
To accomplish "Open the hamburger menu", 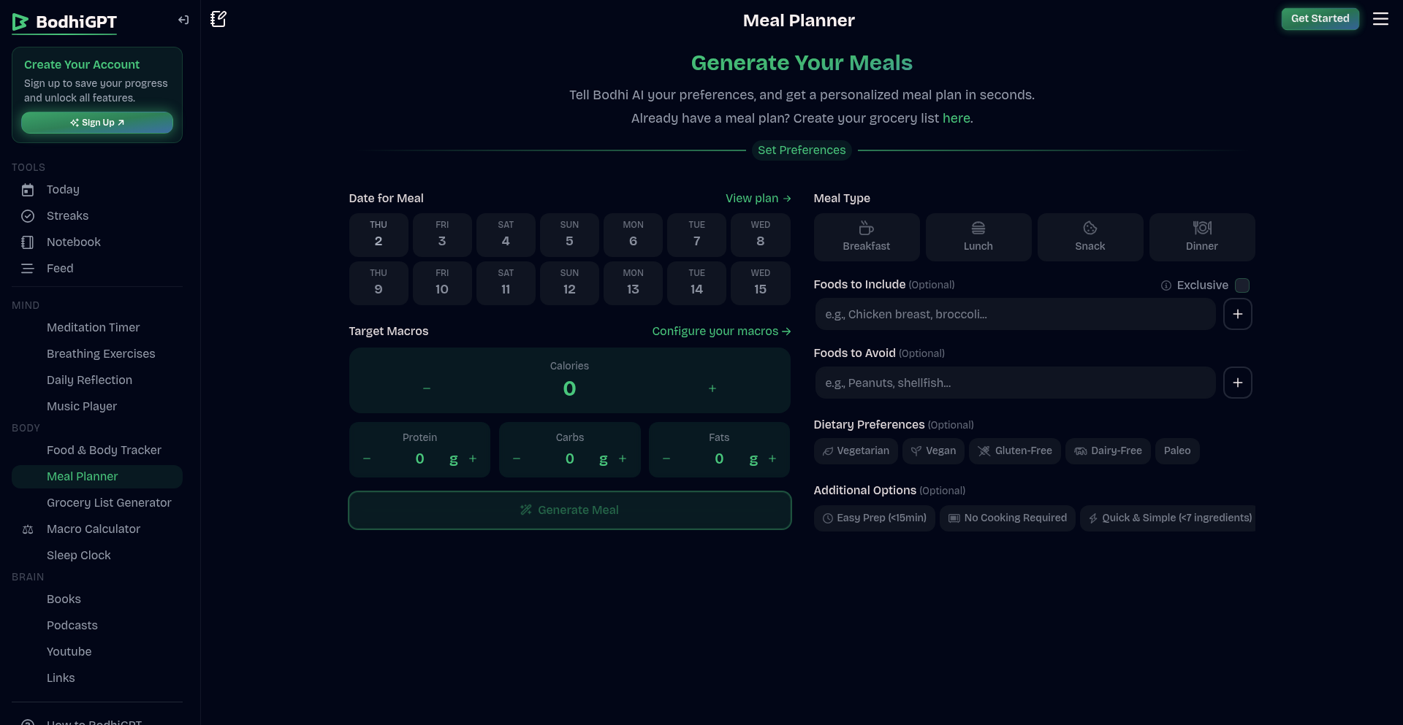I will coord(1380,19).
